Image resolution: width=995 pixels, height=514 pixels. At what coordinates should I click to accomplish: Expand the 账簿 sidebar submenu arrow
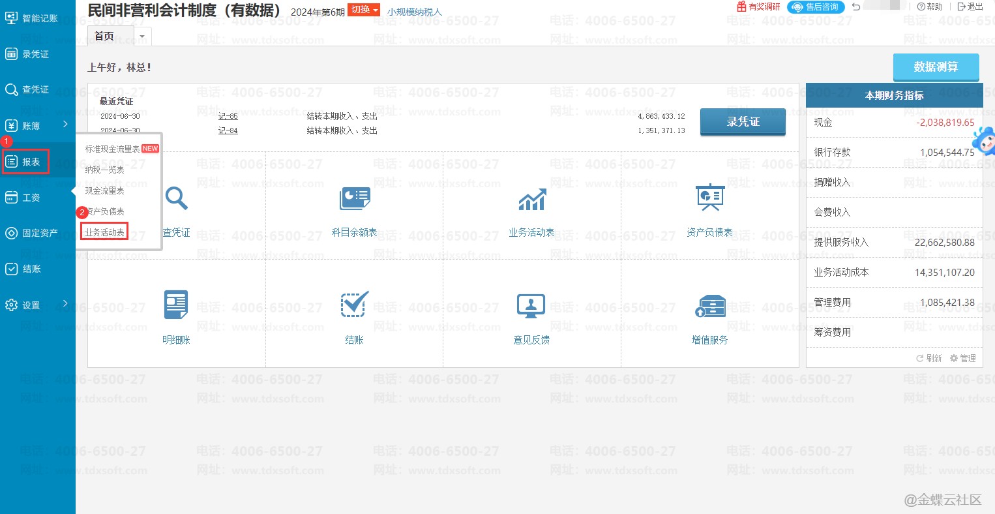(65, 124)
